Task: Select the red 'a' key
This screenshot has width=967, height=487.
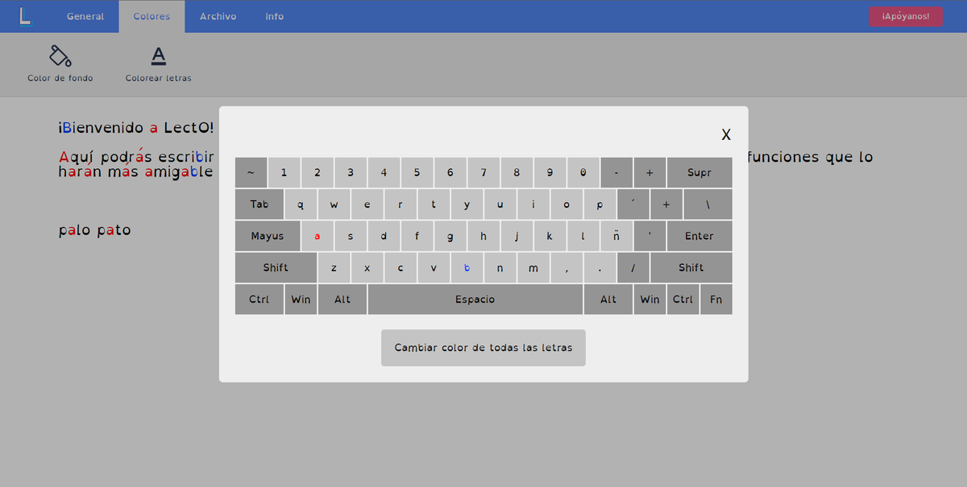Action: (x=317, y=236)
